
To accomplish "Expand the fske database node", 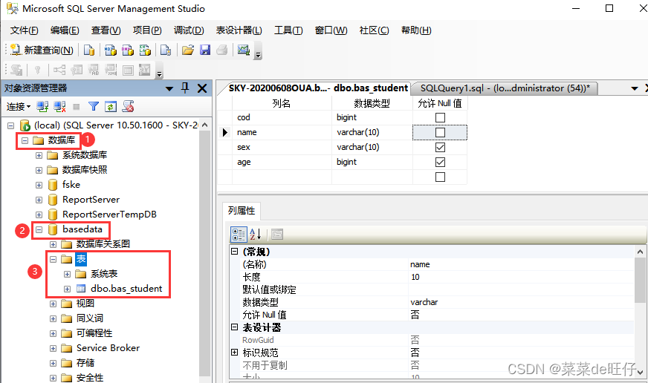I will tap(39, 185).
